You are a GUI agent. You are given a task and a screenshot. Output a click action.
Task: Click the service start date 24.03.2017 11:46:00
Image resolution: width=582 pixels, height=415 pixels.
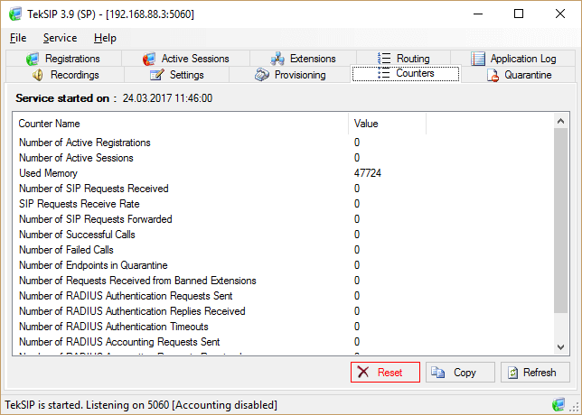point(167,98)
